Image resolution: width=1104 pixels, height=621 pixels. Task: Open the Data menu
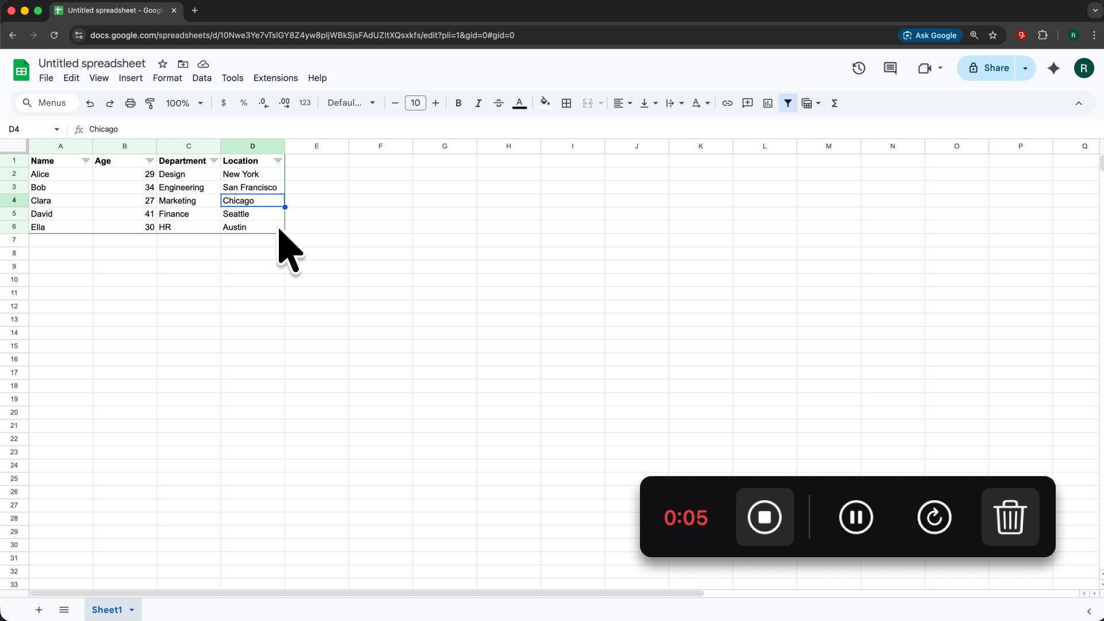[201, 78]
